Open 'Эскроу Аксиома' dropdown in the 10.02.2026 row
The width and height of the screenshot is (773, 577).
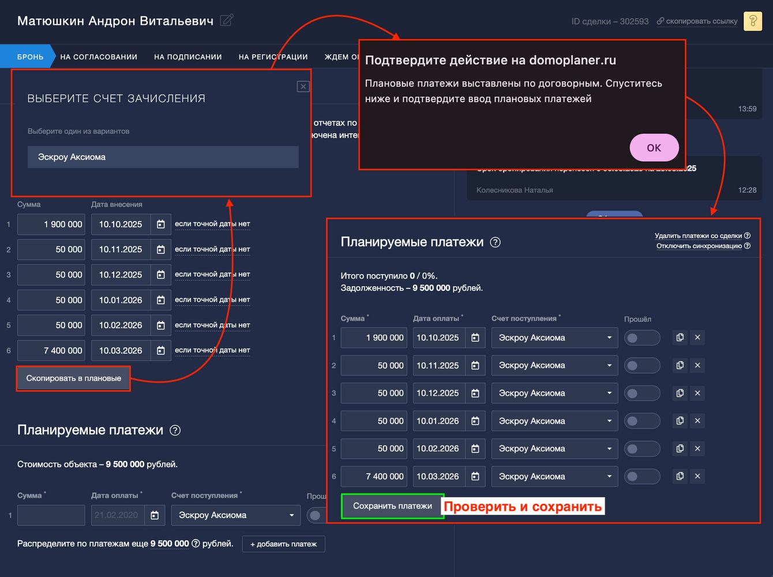[x=554, y=448]
